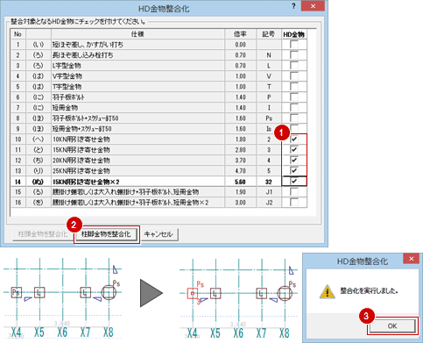Image resolution: width=423 pixels, height=343 pixels.
Task: Click the 仕様 column header
Action: click(x=137, y=34)
